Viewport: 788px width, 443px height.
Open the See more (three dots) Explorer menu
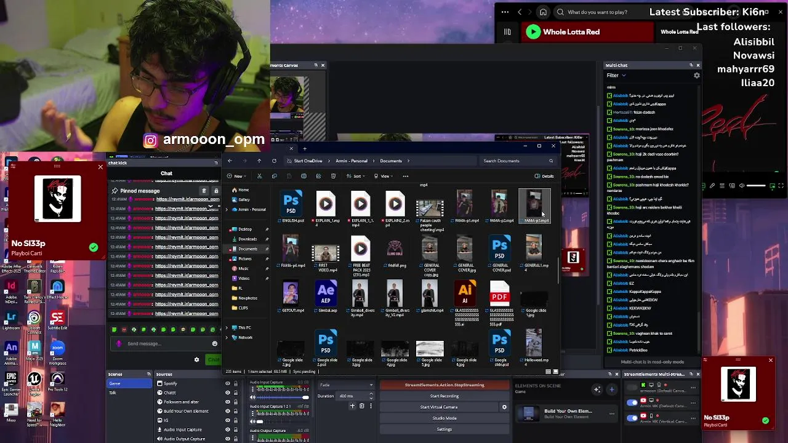[x=405, y=176]
